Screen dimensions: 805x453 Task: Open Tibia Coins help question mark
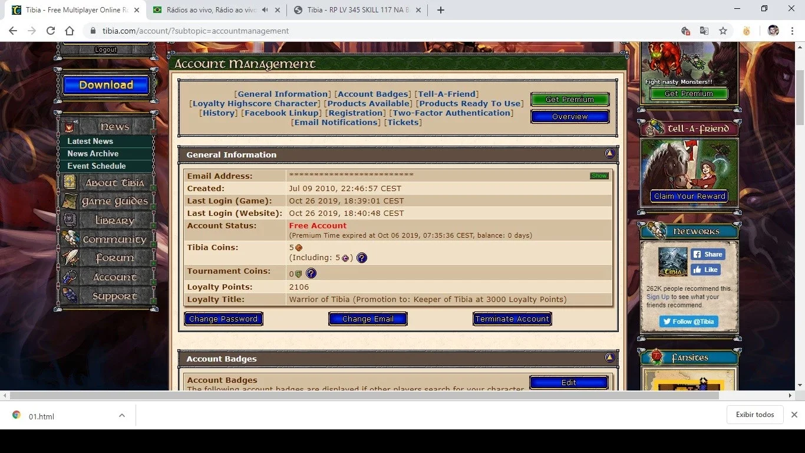tap(362, 258)
